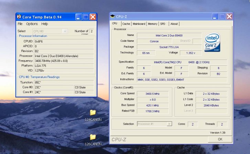This screenshot has height=154, width=250.
Task: Click the Number of cores value 2
Action: click(91, 31)
